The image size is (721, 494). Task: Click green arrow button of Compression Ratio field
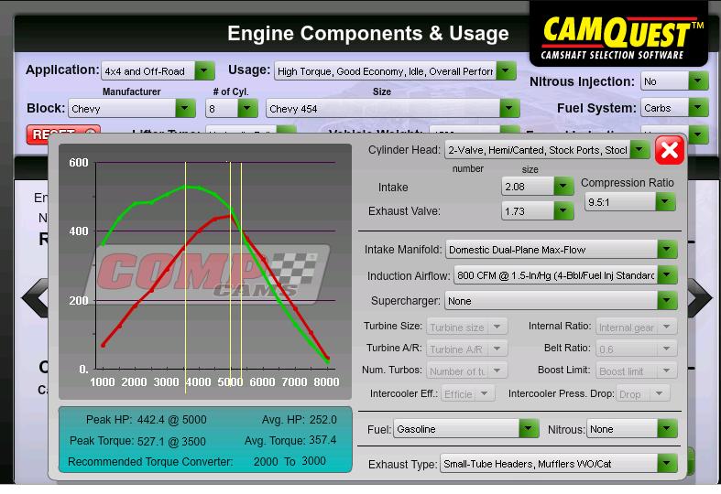point(665,202)
